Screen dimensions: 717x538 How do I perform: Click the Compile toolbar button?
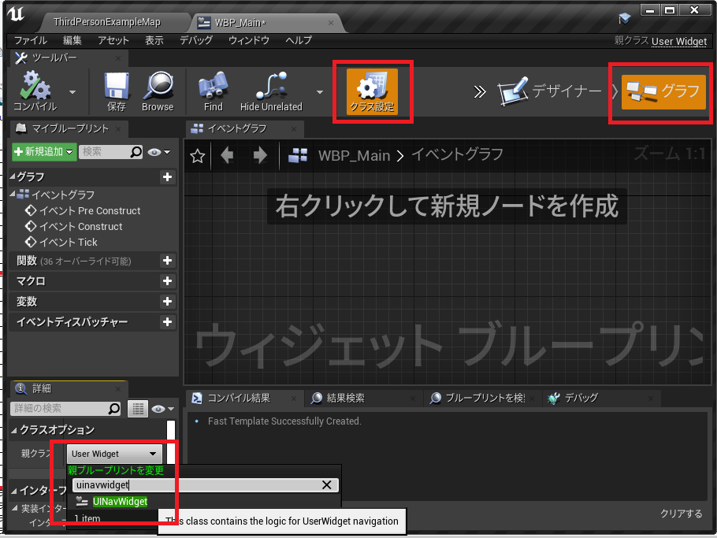click(35, 91)
